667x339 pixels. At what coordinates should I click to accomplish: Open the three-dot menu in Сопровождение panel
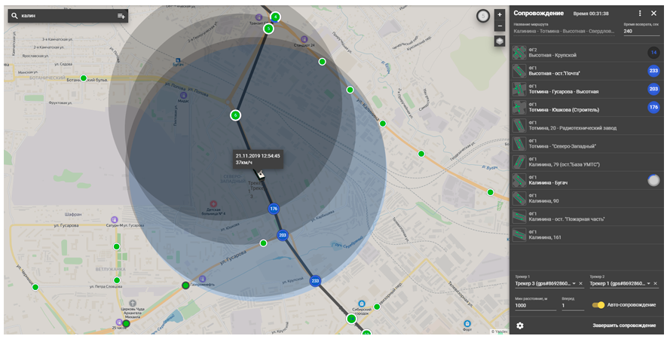point(640,14)
